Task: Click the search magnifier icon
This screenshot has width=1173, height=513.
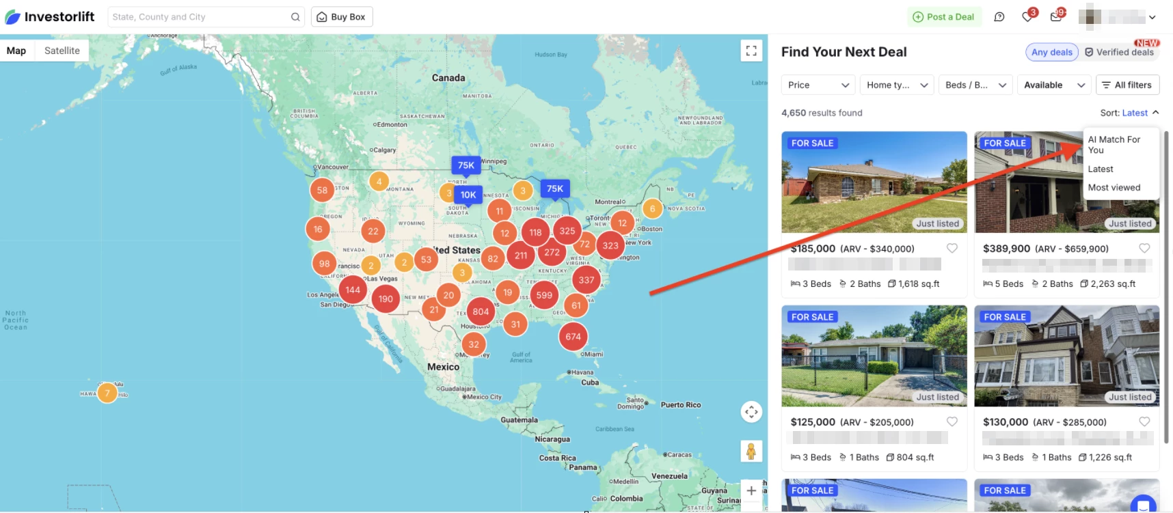Action: click(295, 17)
